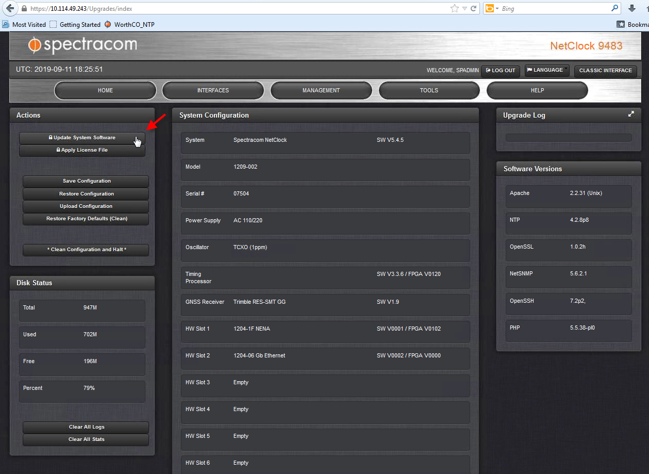Click the Timing Processor SW V3.3.6 value
Image resolution: width=649 pixels, height=474 pixels.
tap(409, 274)
